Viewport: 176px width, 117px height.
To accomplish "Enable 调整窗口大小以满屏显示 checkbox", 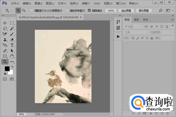I will [x=31, y=11].
